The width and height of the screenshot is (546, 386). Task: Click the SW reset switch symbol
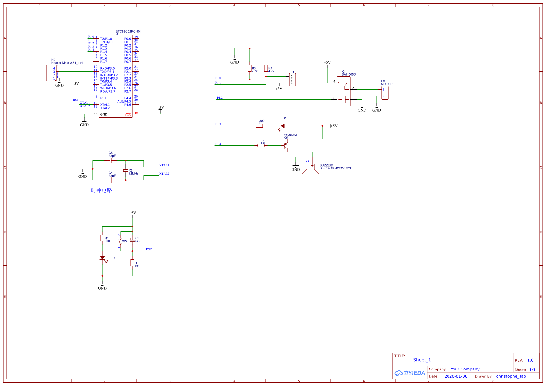click(121, 241)
